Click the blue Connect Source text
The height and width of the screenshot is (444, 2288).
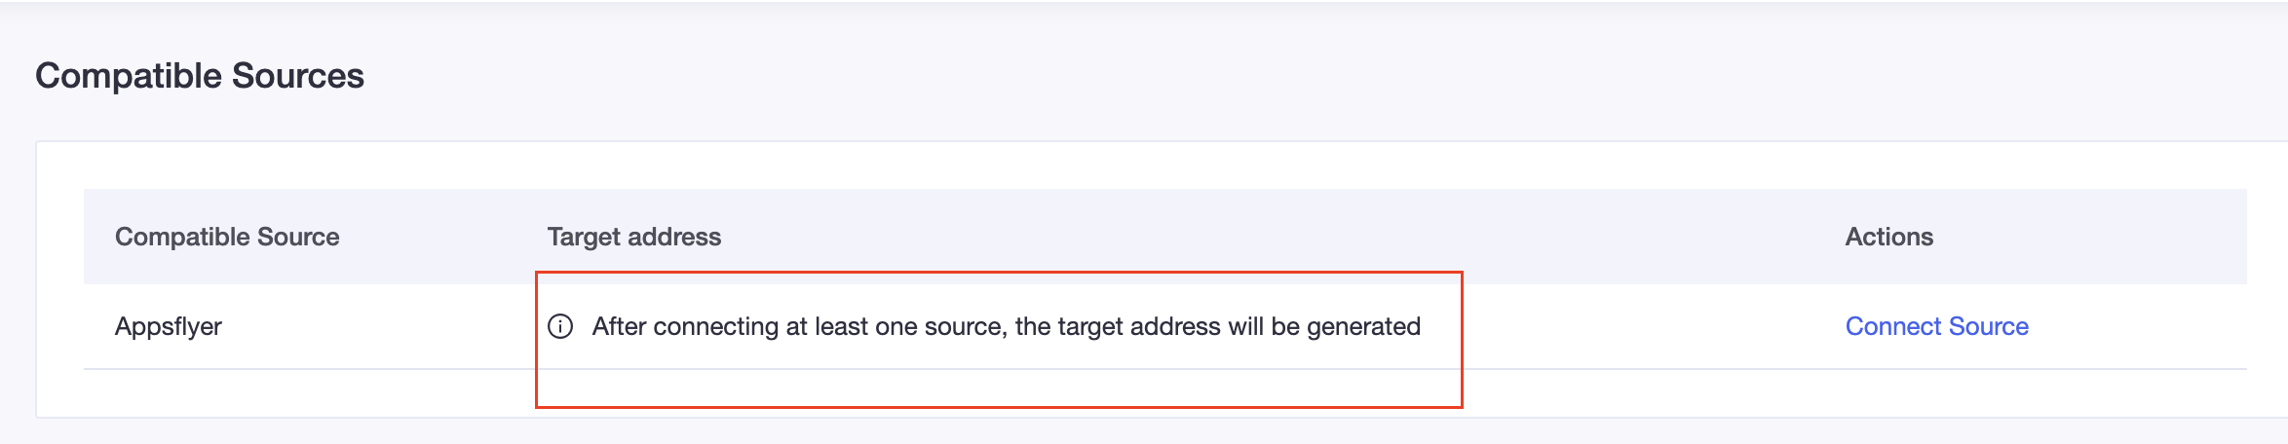1936,326
